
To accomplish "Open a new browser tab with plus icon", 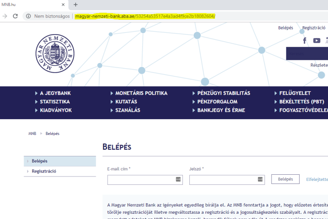I will (75, 4).
